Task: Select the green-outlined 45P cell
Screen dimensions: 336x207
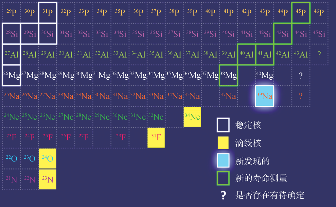Action: tap(301, 12)
